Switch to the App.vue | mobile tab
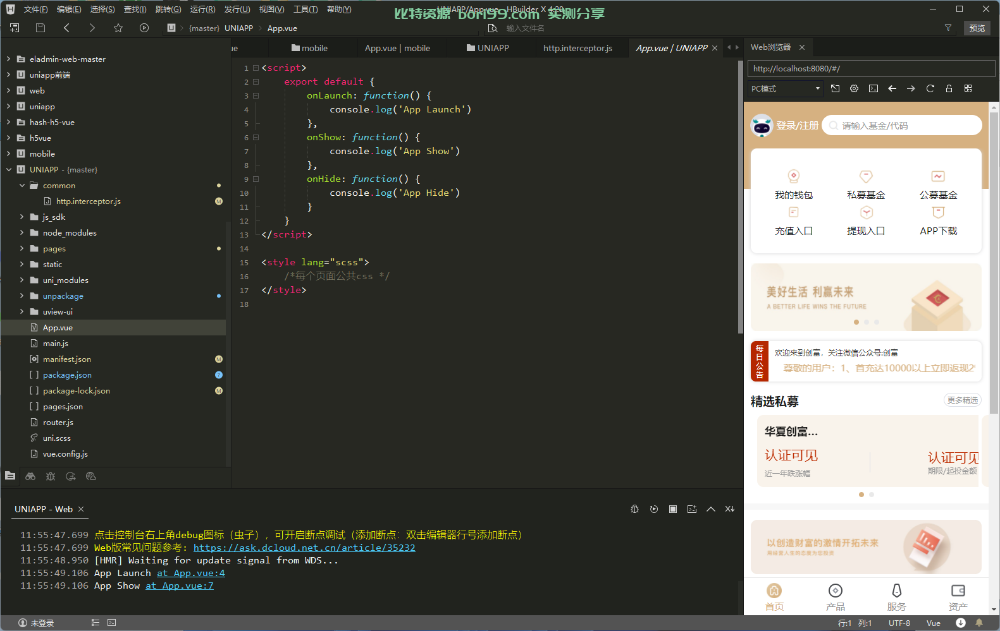1000x631 pixels. (x=397, y=48)
